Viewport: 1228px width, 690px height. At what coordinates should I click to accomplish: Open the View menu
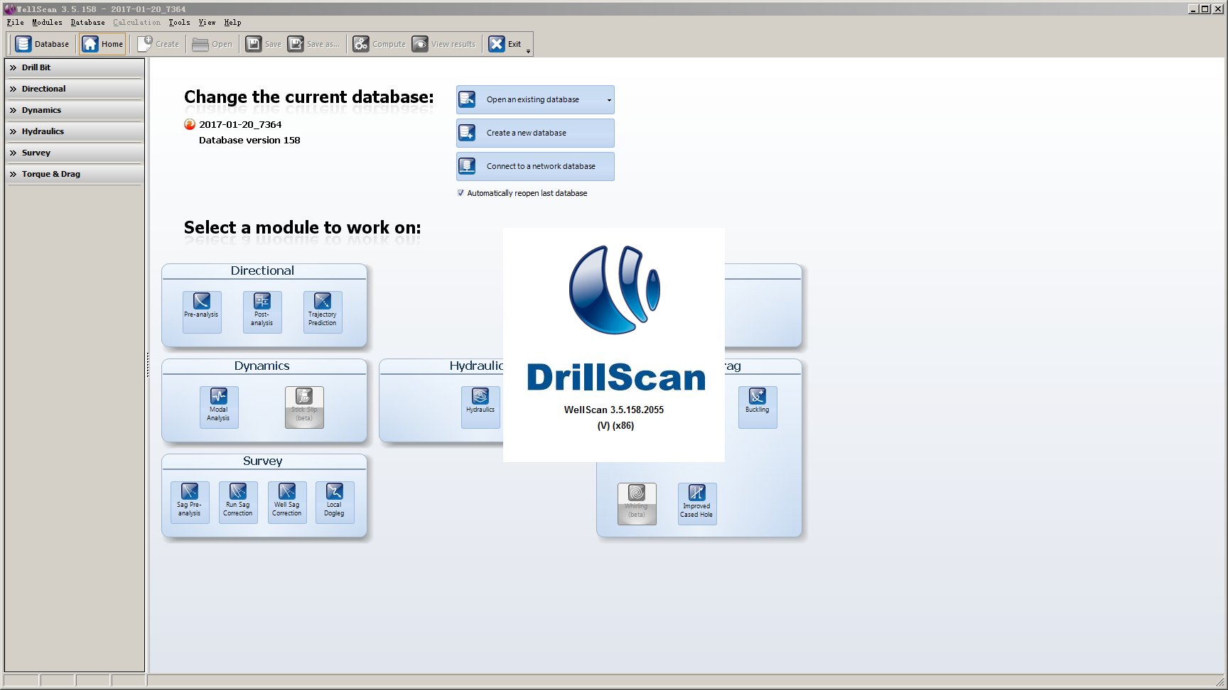pos(207,23)
